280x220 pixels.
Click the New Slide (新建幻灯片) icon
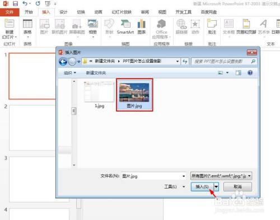(x=9, y=24)
